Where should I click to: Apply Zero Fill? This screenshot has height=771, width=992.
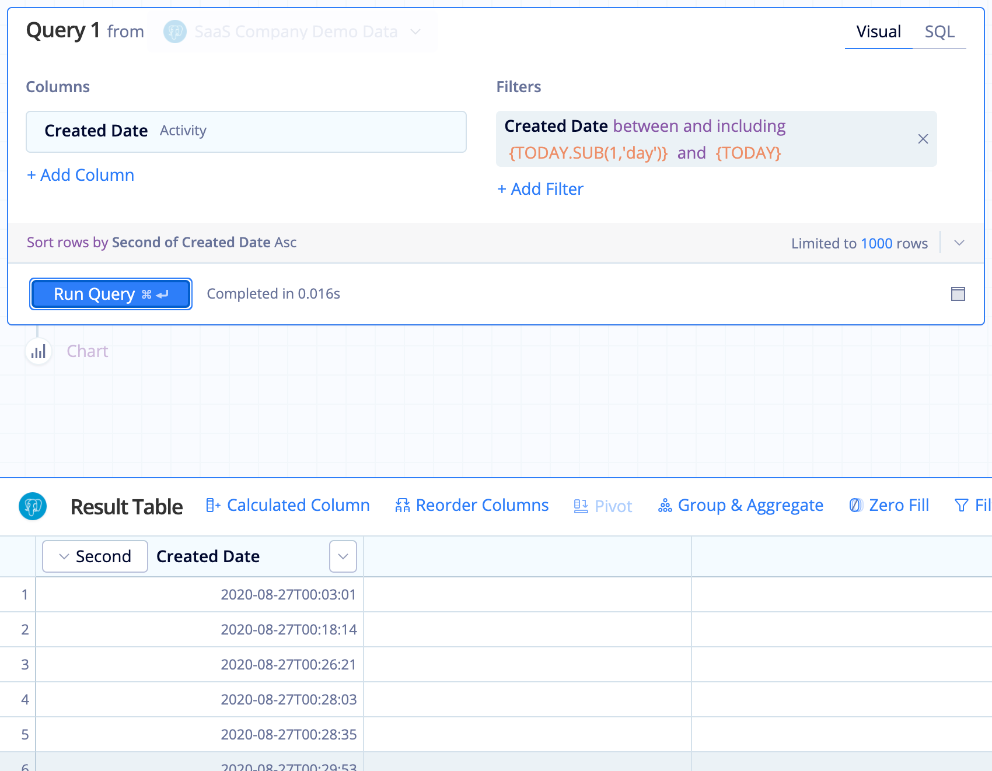(x=889, y=505)
